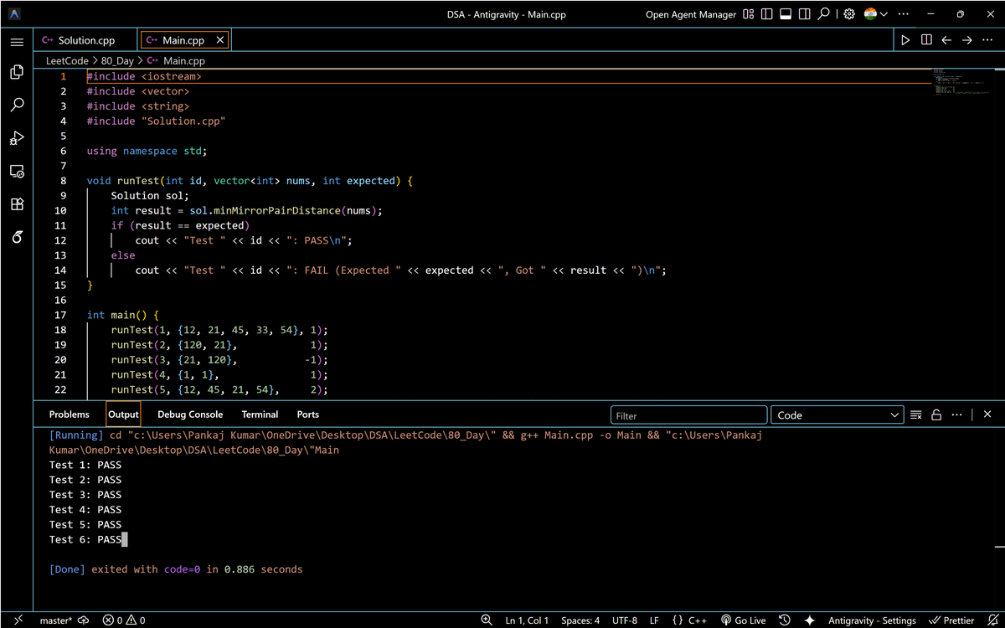This screenshot has height=628, width=1005.
Task: Open the Code output channel dropdown
Action: 836,414
